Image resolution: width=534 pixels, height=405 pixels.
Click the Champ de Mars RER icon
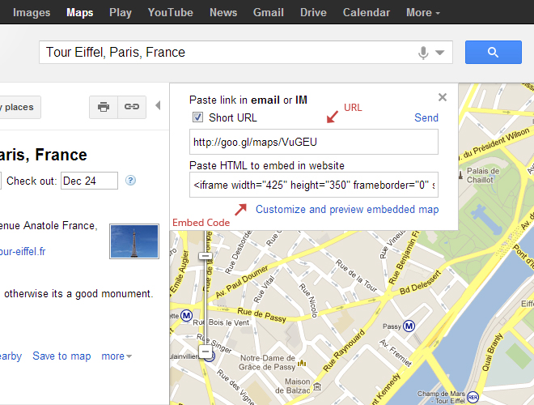pos(473,397)
